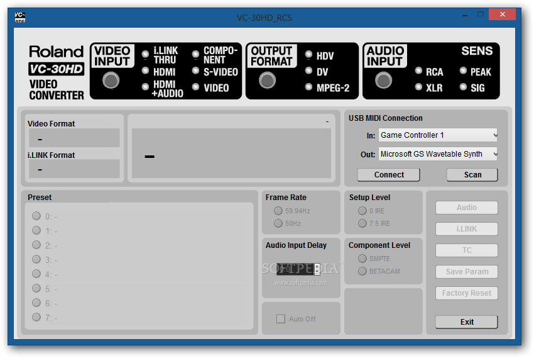Click the large status display panel

coord(231,153)
